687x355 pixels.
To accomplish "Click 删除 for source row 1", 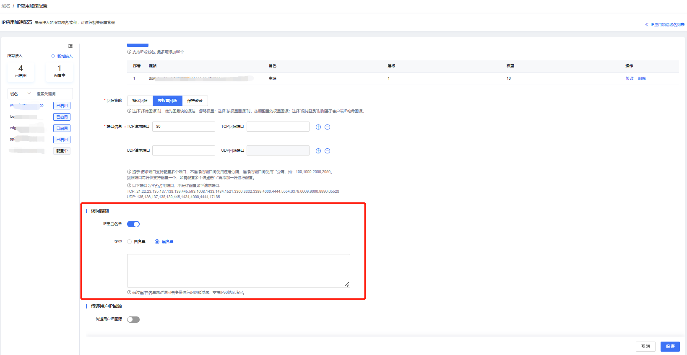I will pos(642,78).
